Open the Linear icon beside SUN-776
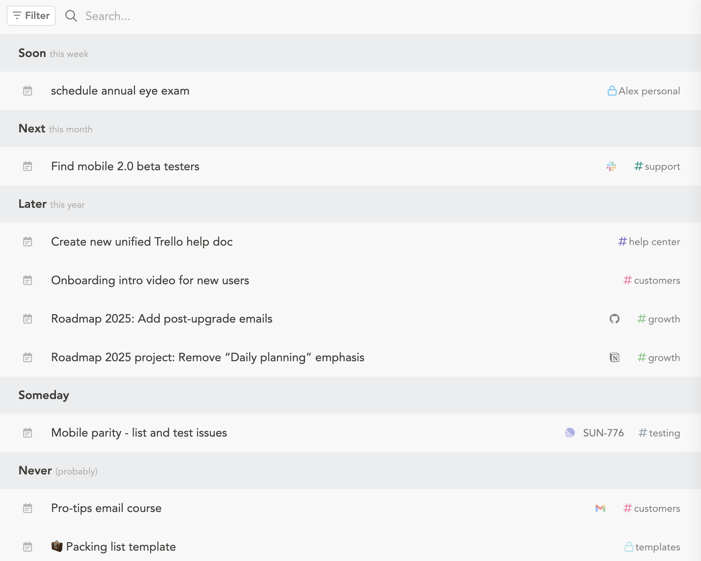The image size is (701, 561). pyautogui.click(x=570, y=433)
